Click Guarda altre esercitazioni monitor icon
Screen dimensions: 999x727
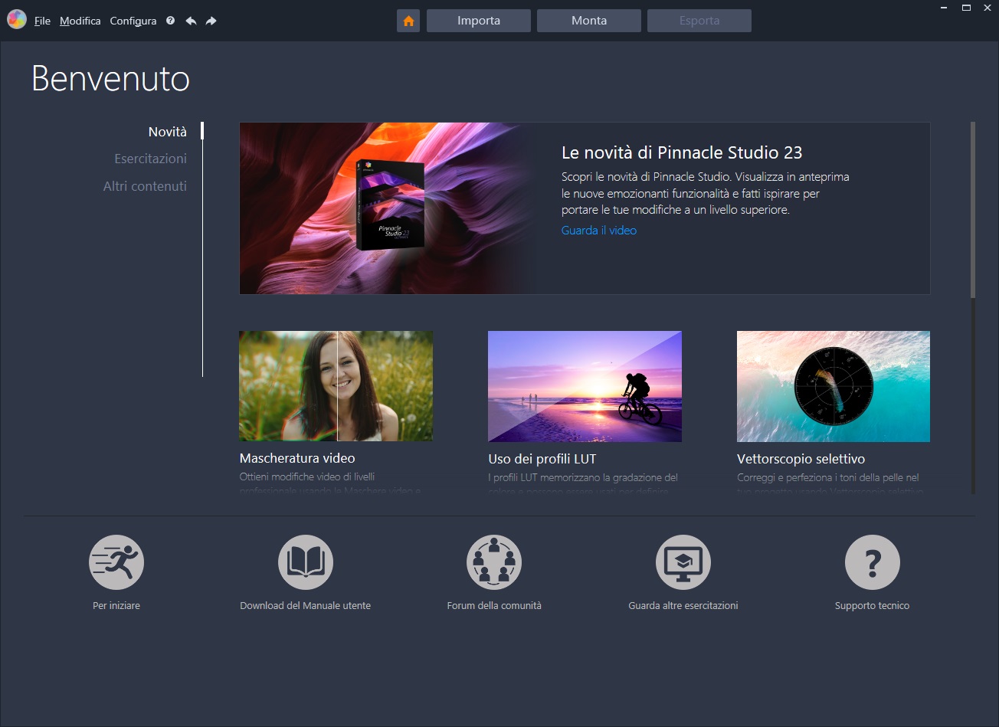683,562
